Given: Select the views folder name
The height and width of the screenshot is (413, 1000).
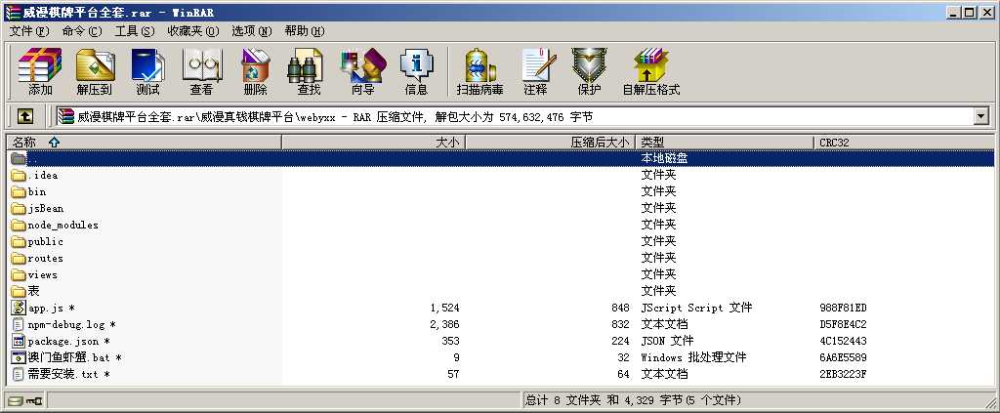Looking at the screenshot, I should click(x=43, y=274).
